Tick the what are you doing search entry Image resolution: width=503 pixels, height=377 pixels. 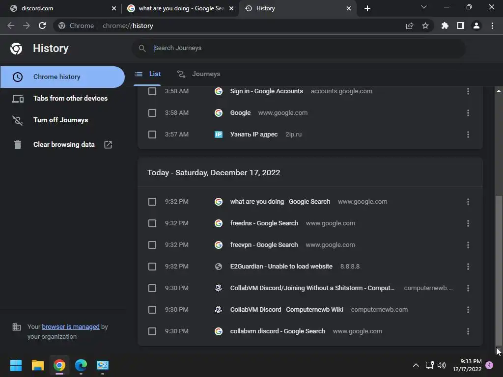tap(152, 202)
